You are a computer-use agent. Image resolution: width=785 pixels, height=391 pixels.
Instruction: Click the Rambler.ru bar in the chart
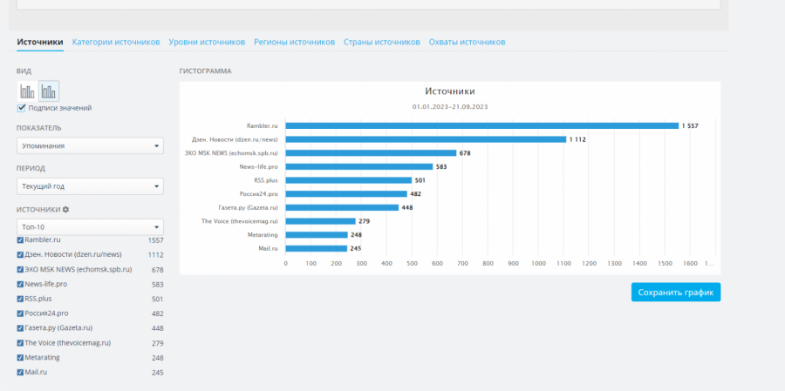482,126
